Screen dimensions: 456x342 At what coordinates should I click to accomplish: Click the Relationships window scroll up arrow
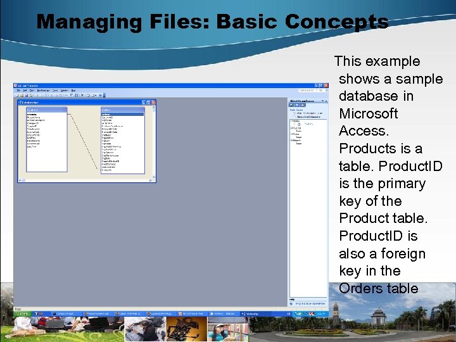click(x=154, y=108)
